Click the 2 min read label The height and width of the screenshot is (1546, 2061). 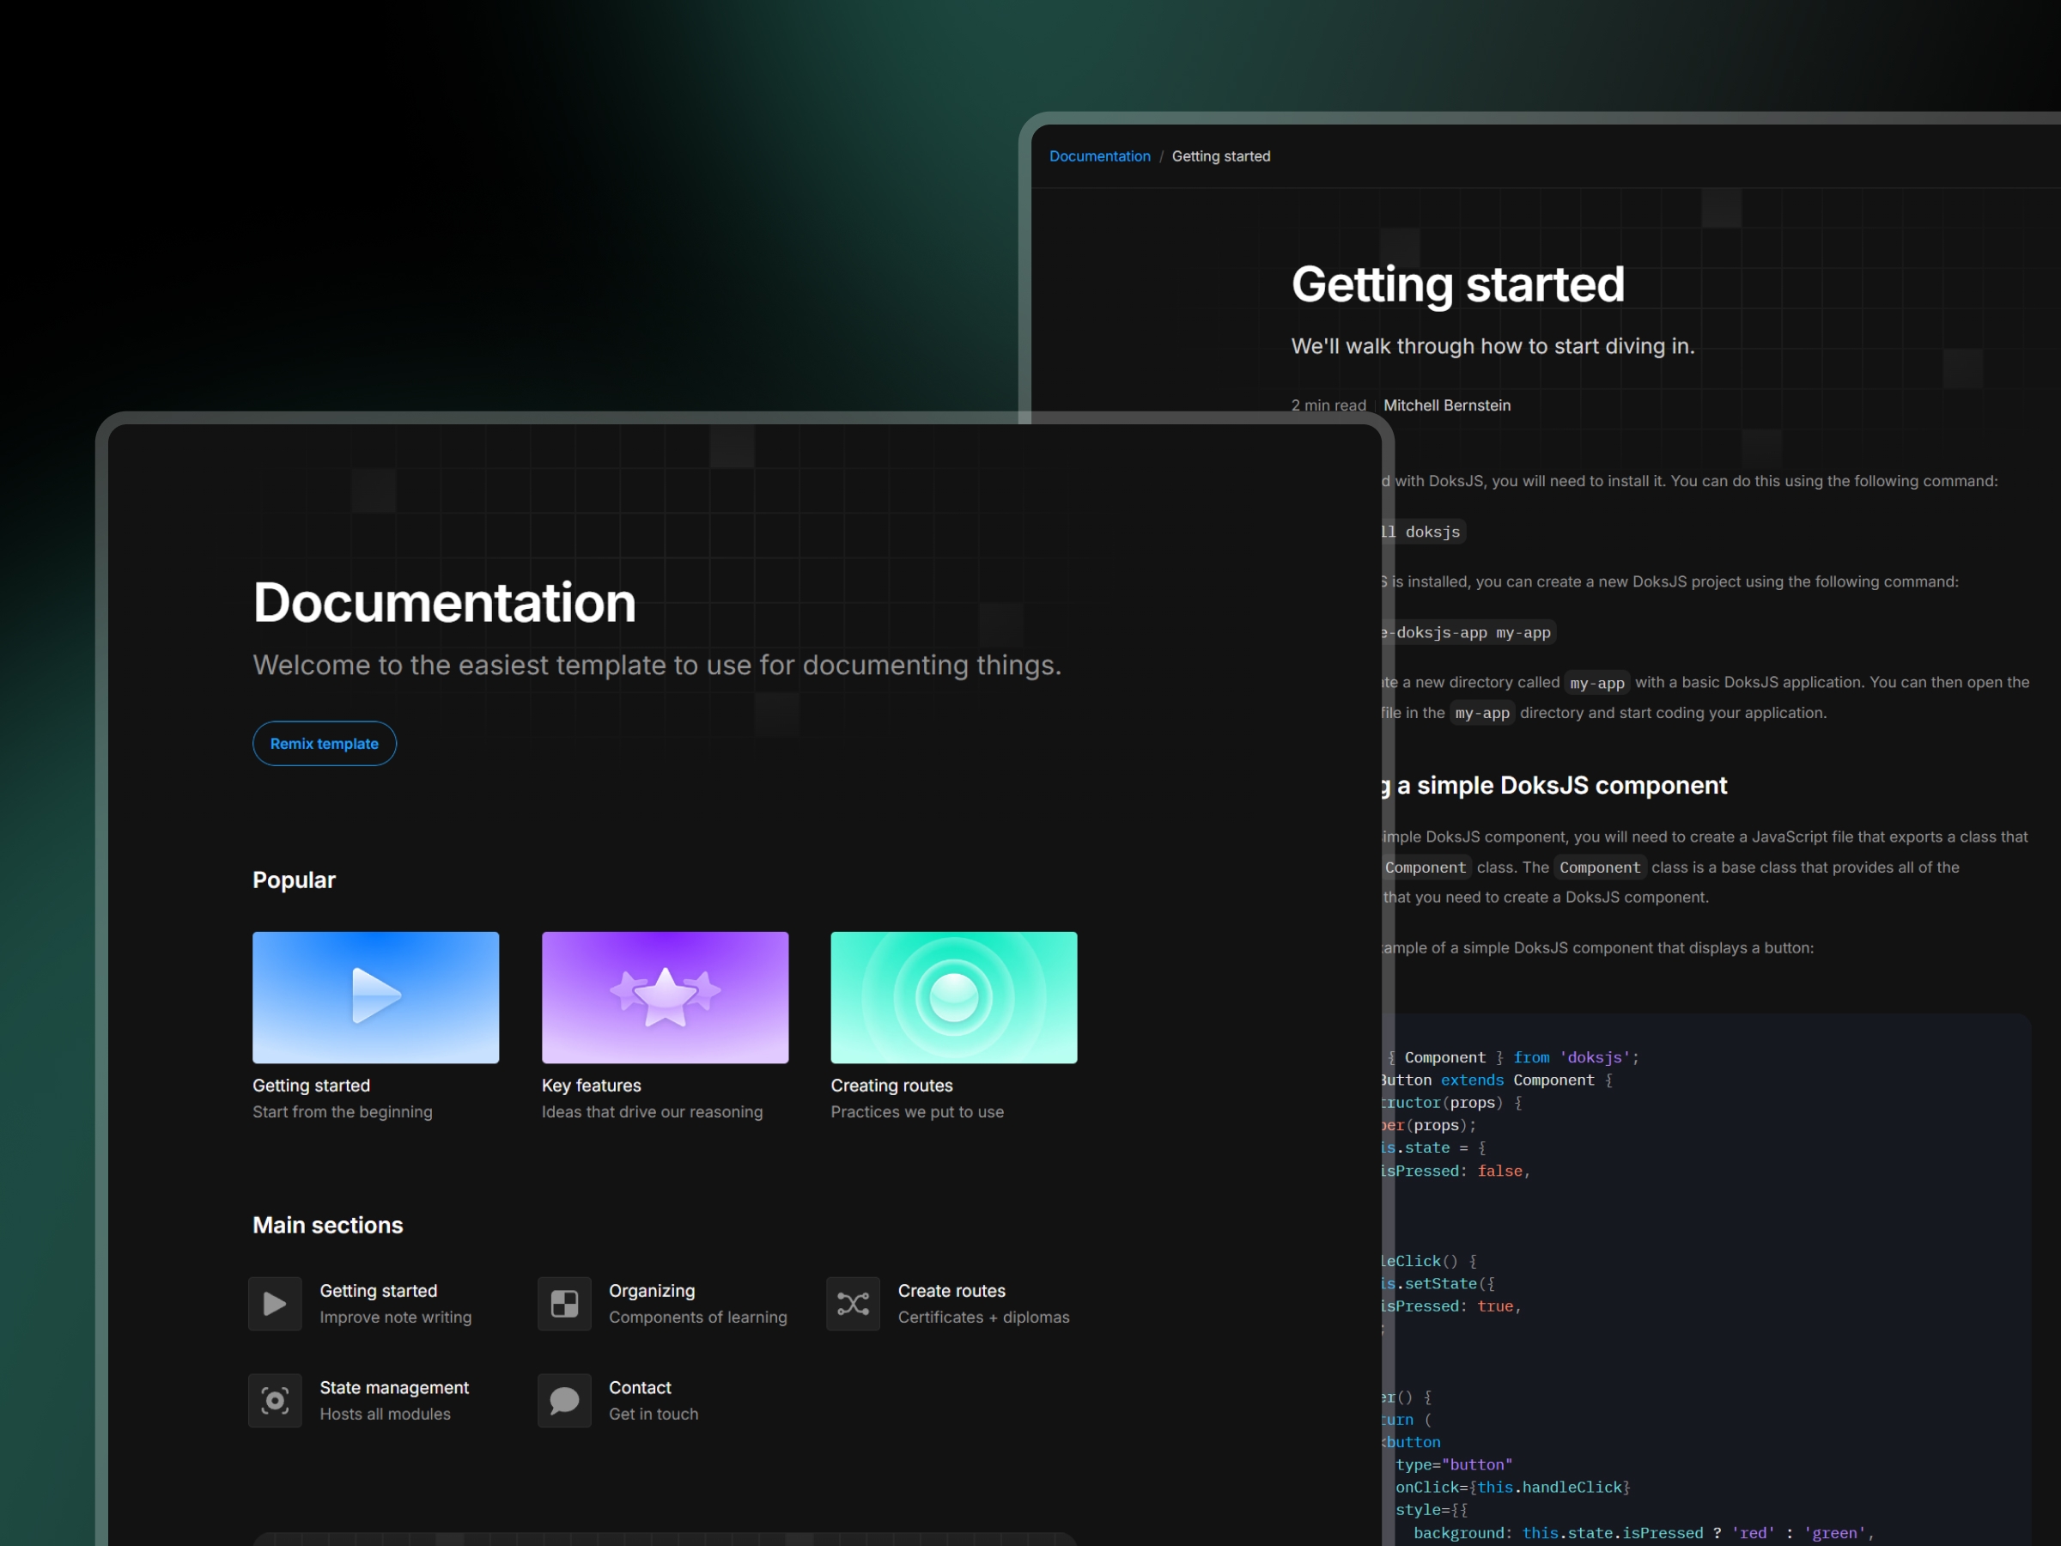point(1328,405)
